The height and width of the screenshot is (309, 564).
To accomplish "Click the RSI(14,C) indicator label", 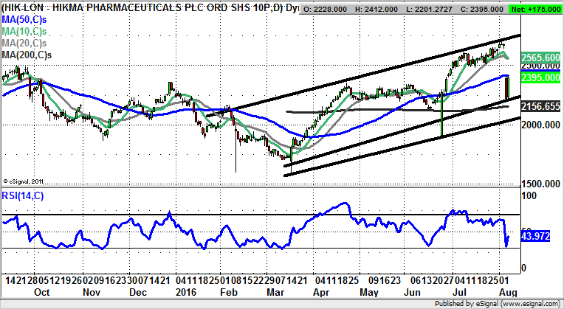I will 24,195.
